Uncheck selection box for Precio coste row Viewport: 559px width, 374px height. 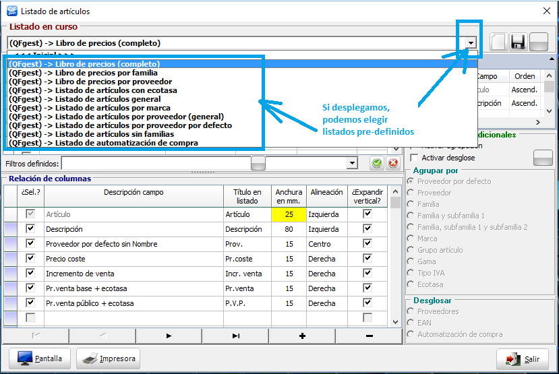click(x=30, y=258)
